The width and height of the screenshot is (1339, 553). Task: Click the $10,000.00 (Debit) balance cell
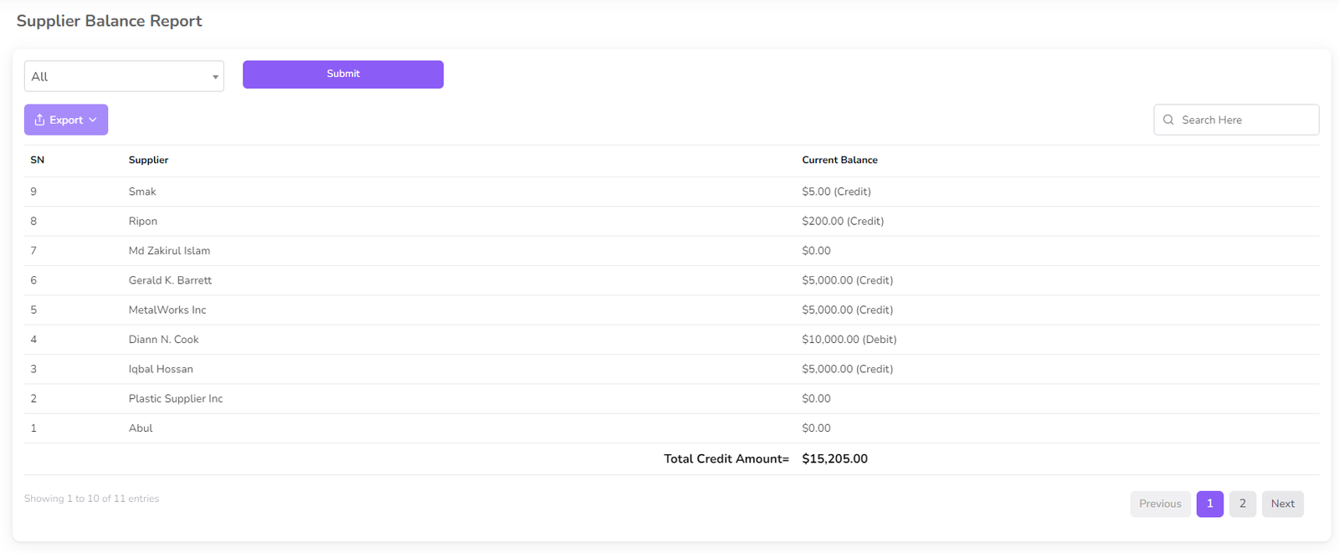pyautogui.click(x=849, y=340)
